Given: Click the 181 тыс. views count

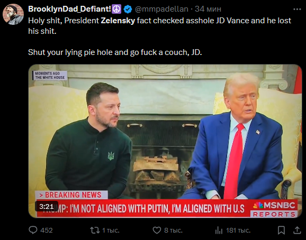Looking at the screenshot, I should [x=238, y=230].
